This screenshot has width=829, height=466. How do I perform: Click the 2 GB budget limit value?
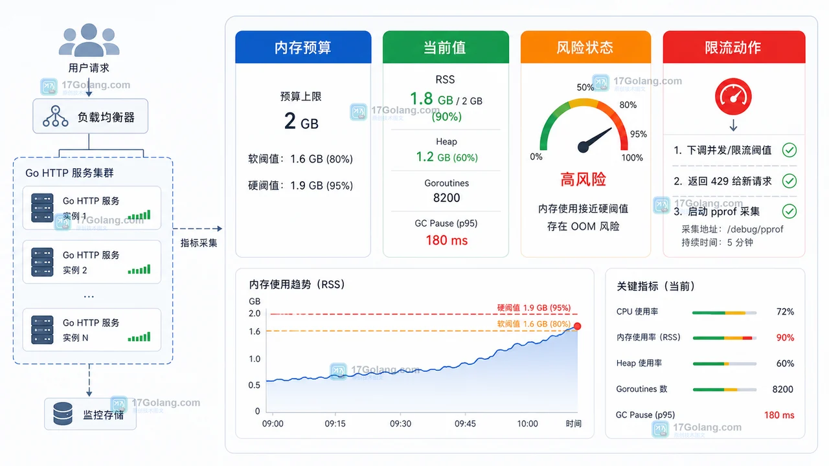302,122
